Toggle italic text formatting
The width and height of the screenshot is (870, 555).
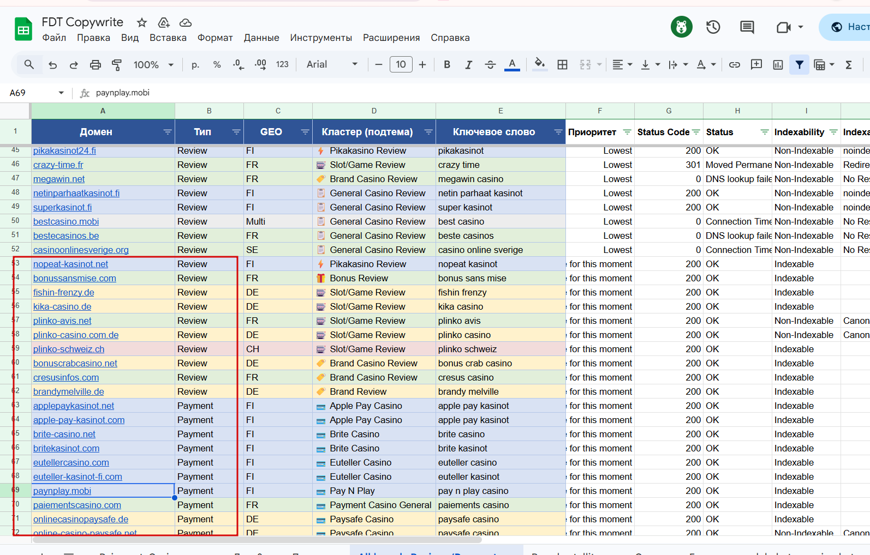468,65
